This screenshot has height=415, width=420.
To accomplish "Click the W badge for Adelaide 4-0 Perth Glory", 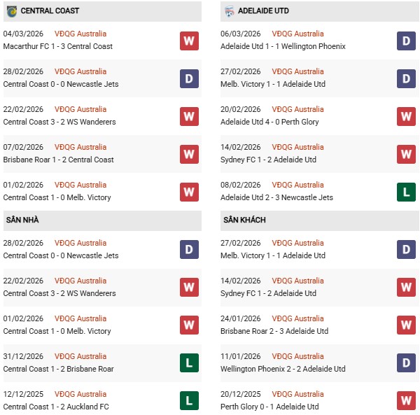I will 406,116.
